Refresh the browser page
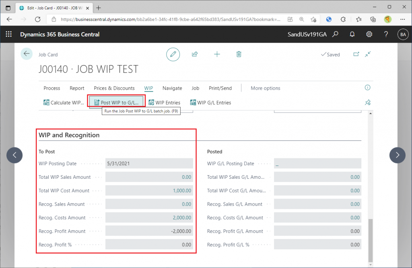The height and width of the screenshot is (268, 412). tap(38, 19)
